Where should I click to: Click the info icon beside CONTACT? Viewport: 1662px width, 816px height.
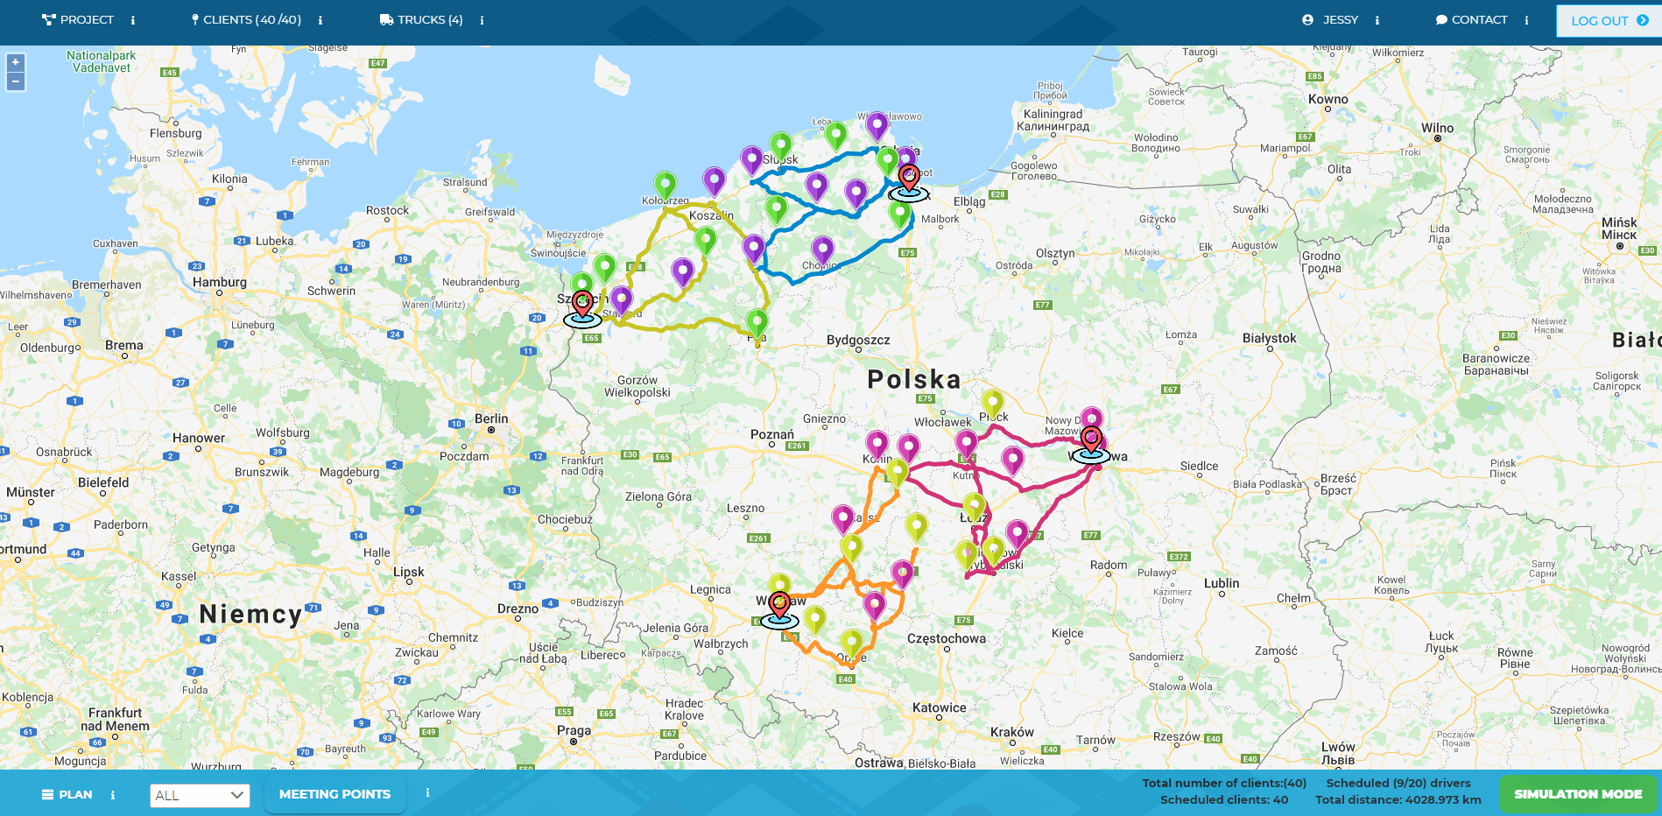(1526, 20)
